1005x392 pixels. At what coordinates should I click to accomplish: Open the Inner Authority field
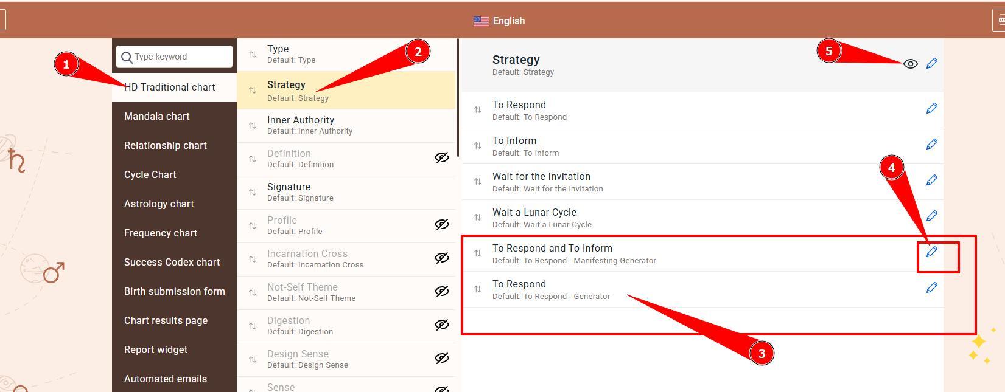[x=341, y=125]
